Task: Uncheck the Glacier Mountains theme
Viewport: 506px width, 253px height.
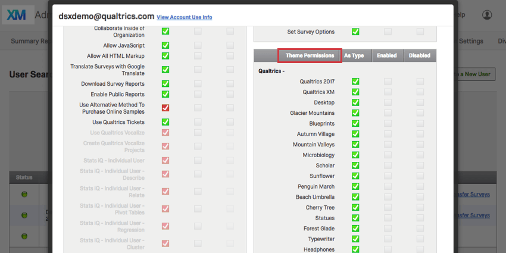Action: click(355, 113)
